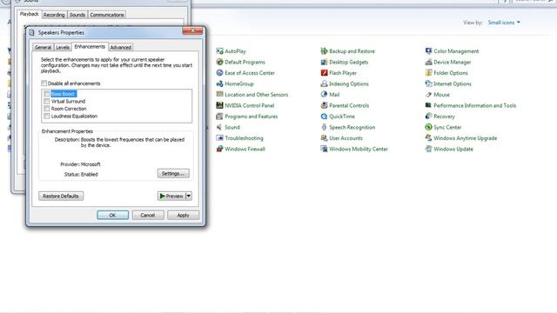This screenshot has width=557, height=313.
Task: Switch to the Levels tab
Action: (x=63, y=47)
